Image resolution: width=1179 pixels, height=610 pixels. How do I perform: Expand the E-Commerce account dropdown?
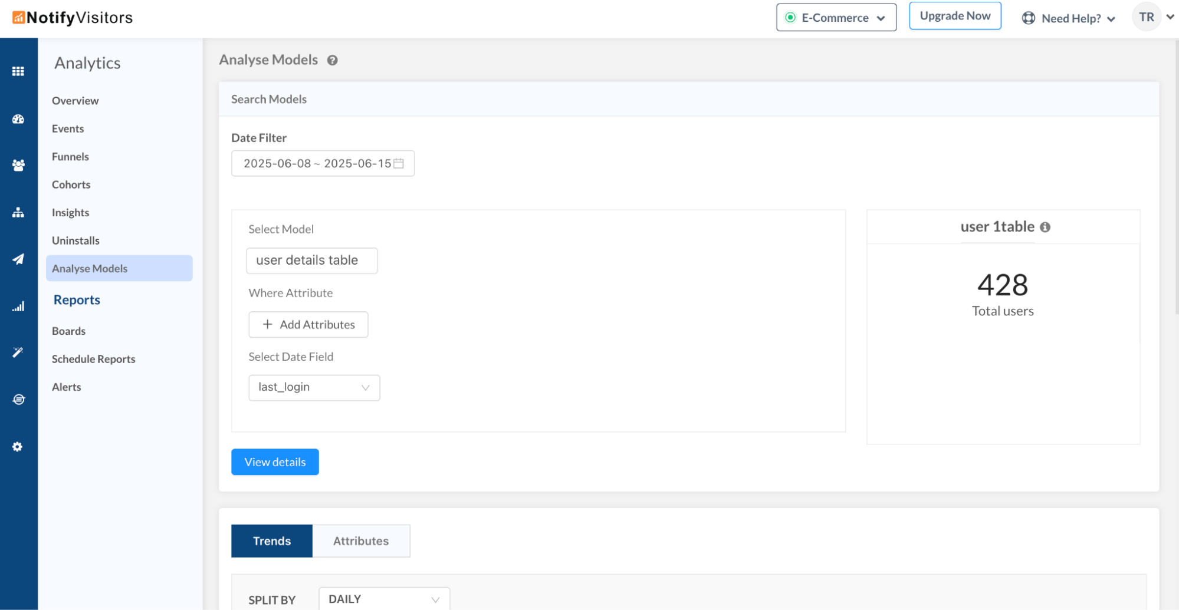[x=836, y=18]
